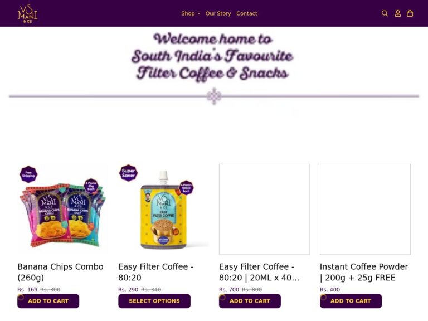Open the Our Story page
The width and height of the screenshot is (428, 321).
coord(218,13)
